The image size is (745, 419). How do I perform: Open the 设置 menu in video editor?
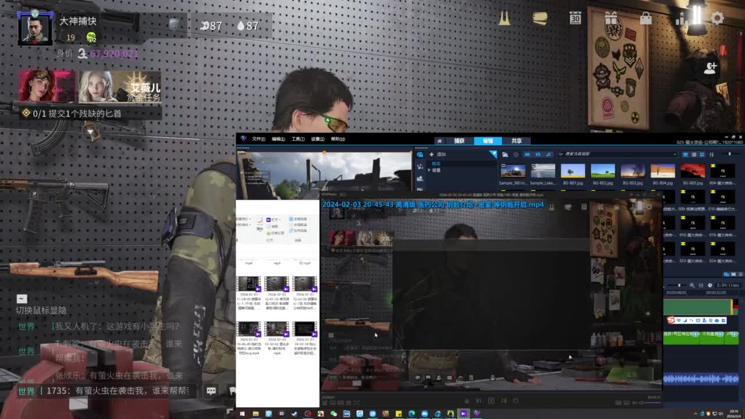318,139
